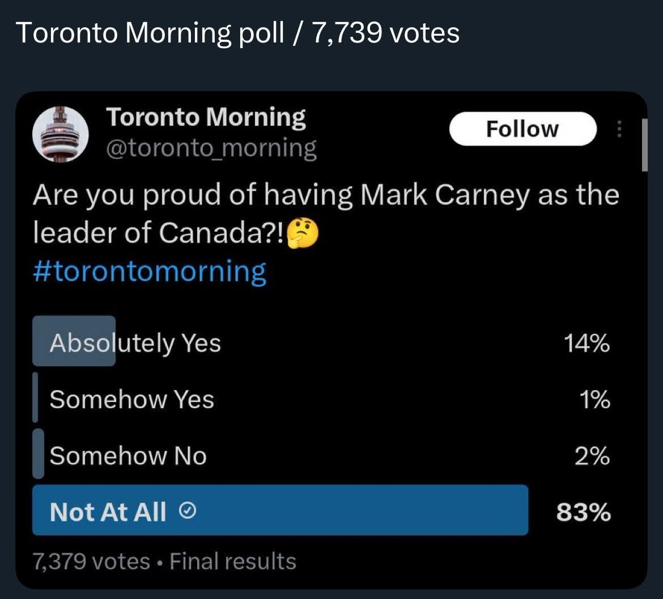Viewport: 663px width, 599px height.
Task: Choose the Somehow No poll option
Action: (128, 456)
